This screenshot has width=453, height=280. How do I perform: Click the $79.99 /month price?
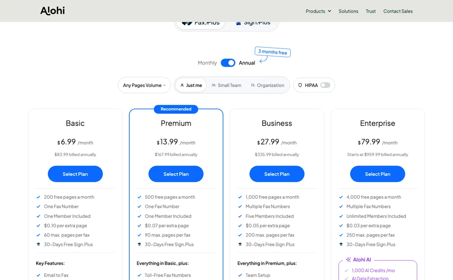tap(378, 142)
